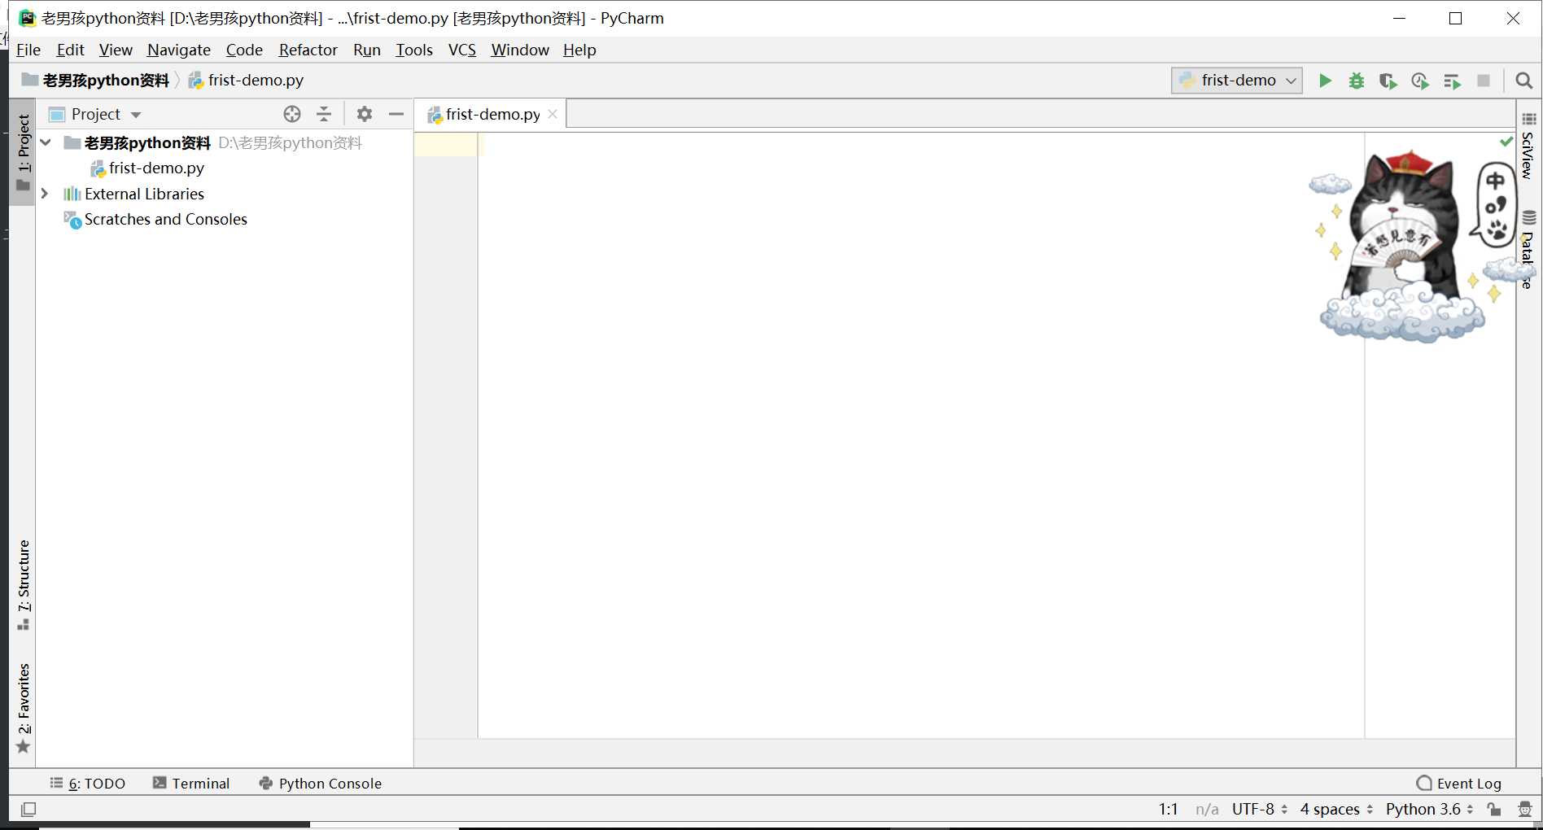Click the 1:1 cursor position indicator
The image size is (1543, 830).
point(1168,809)
